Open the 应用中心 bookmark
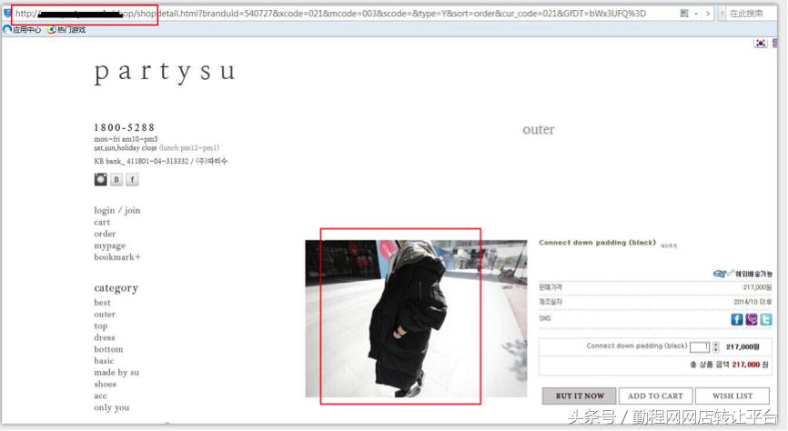The height and width of the screenshot is (431, 788). [22, 30]
